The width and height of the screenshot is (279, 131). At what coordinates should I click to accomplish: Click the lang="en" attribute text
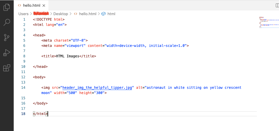[55, 25]
